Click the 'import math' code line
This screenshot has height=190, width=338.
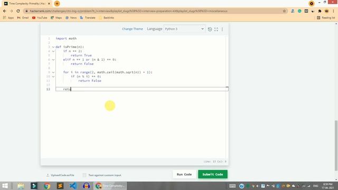(x=66, y=39)
